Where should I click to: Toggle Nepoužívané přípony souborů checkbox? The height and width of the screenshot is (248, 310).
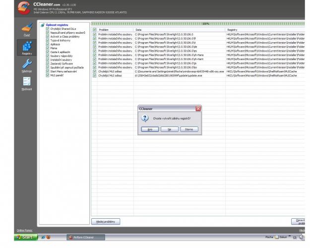[x=48, y=33]
